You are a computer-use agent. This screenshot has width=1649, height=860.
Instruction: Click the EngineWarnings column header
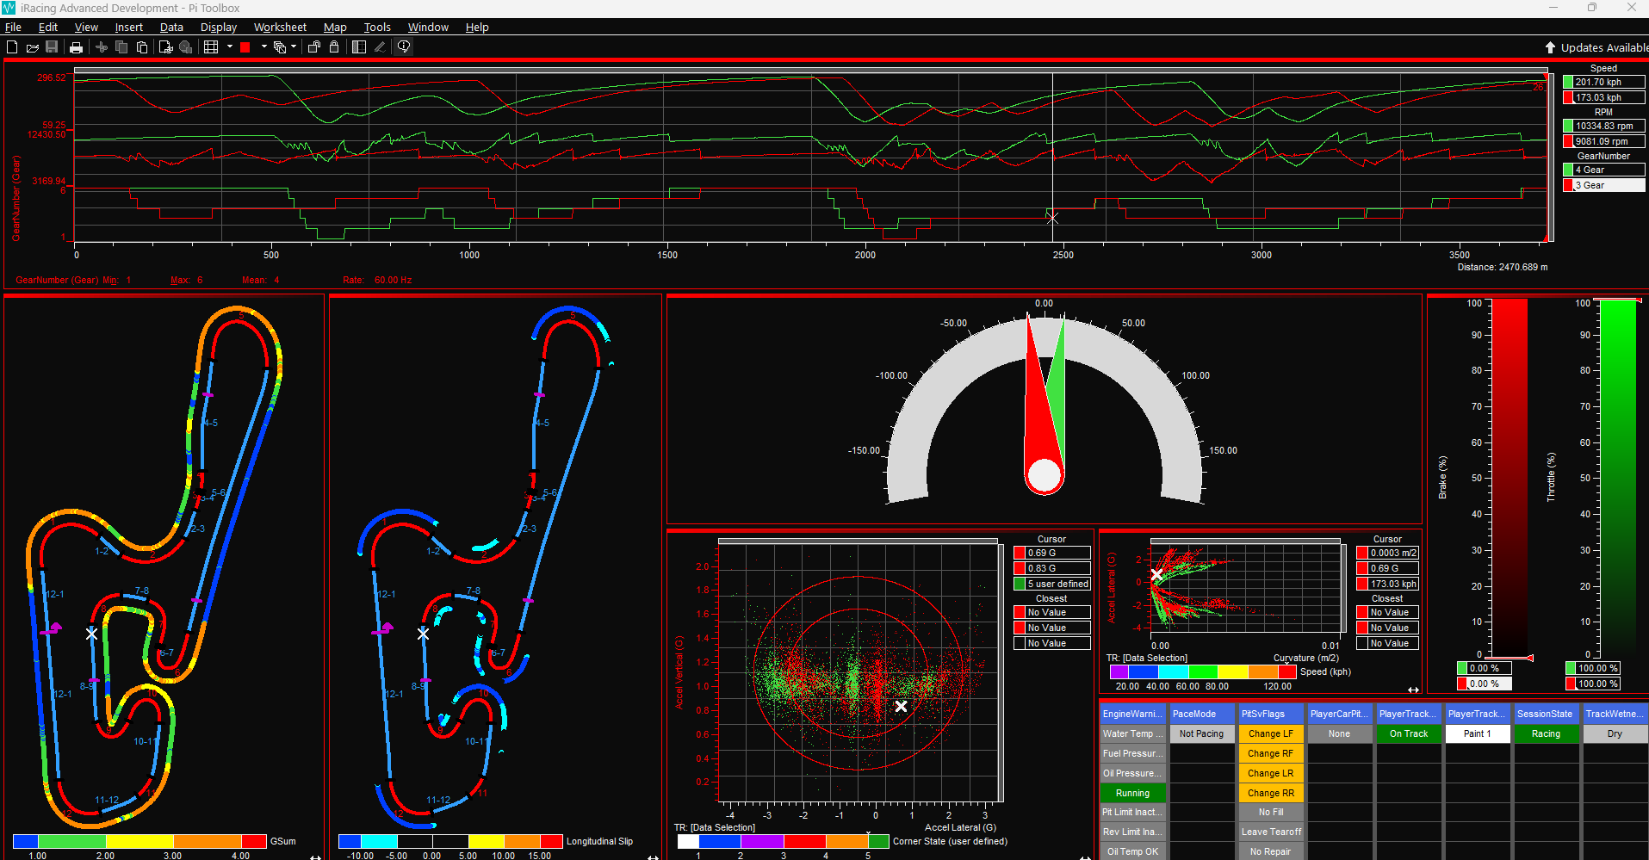(1132, 714)
